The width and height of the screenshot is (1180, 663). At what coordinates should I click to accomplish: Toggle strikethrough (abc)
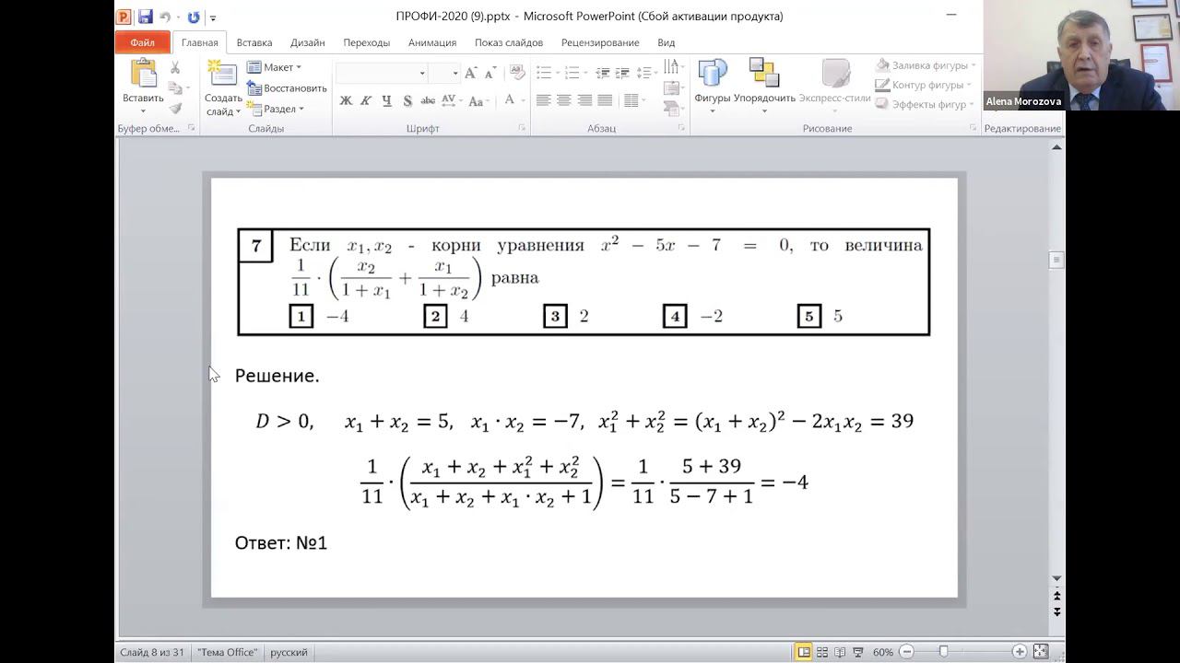coord(428,100)
